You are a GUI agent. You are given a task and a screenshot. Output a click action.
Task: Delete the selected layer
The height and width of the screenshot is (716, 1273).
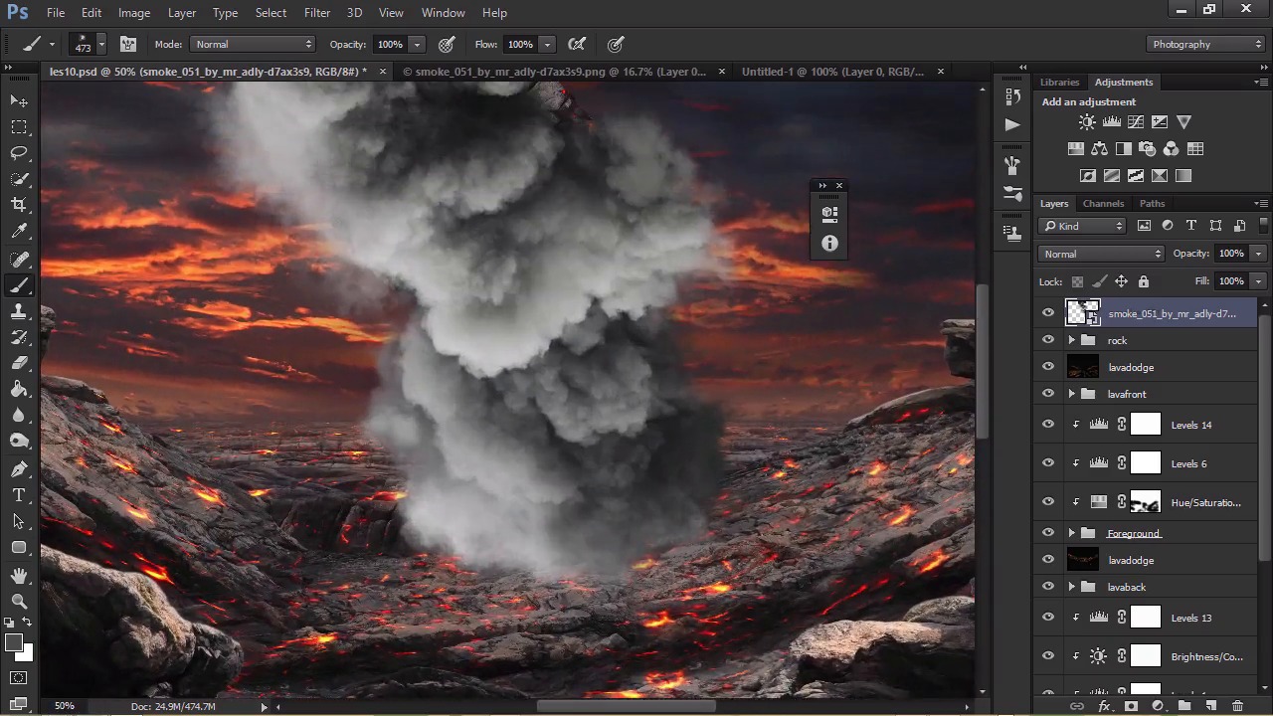click(1237, 706)
